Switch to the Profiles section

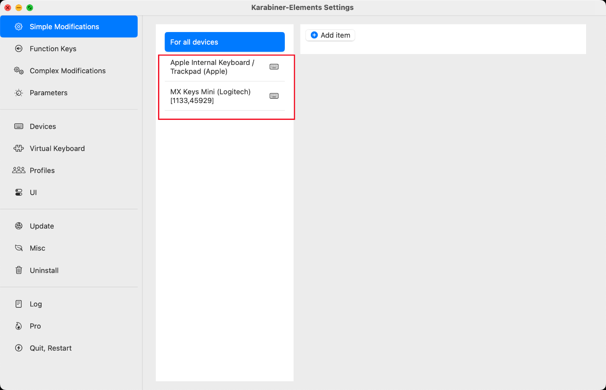point(69,171)
